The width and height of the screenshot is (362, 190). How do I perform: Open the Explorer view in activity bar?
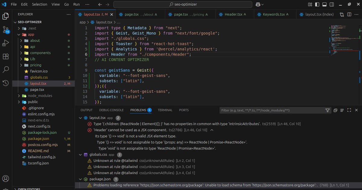5,16
